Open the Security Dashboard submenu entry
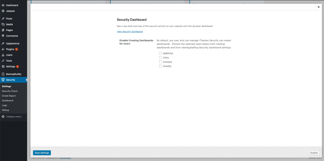Image resolution: width=324 pixels, height=161 pixels. 8,101
